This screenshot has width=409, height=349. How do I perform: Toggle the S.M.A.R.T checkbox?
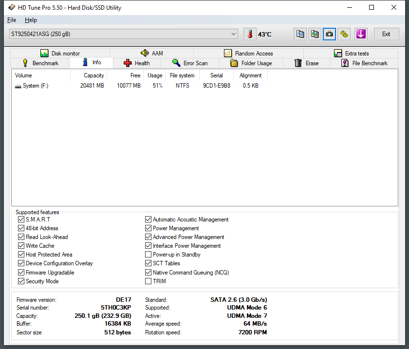click(21, 220)
